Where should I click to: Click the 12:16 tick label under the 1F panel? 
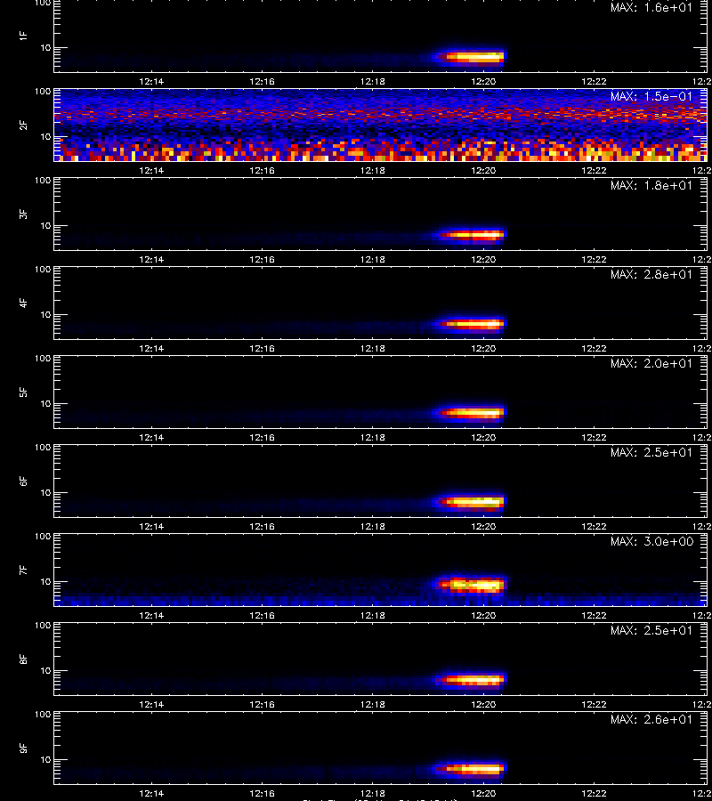coord(262,81)
